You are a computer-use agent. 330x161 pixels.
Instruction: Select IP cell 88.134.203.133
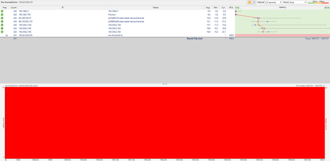coord(25,21)
